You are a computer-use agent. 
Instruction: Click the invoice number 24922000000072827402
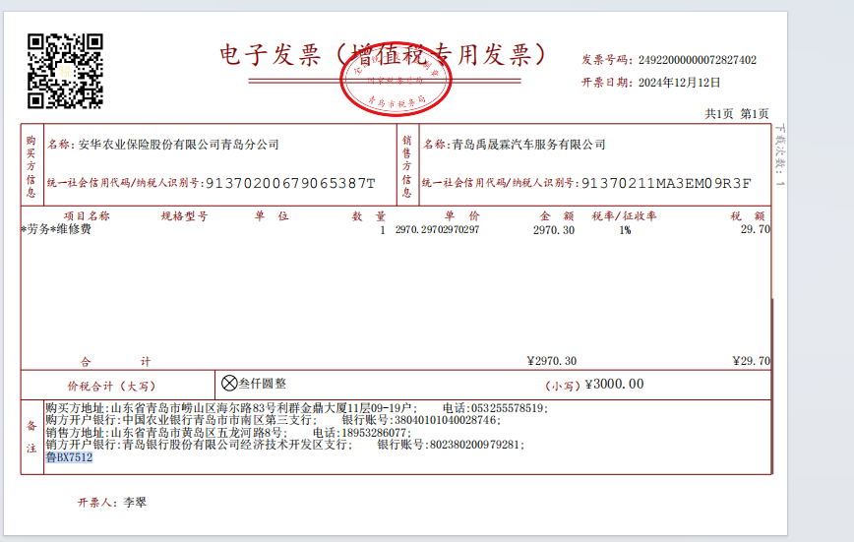pyautogui.click(x=698, y=60)
